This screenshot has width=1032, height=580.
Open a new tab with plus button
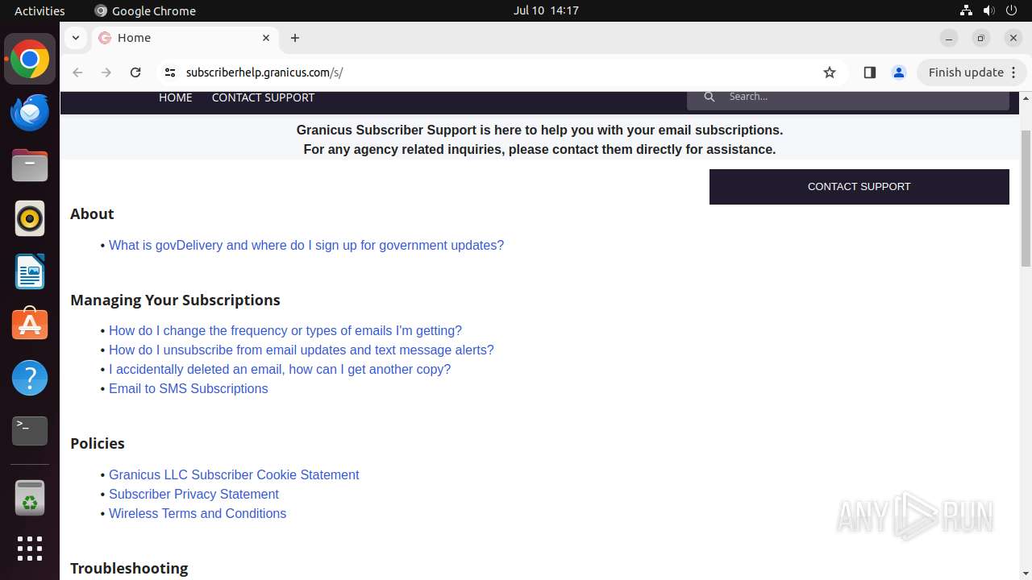pos(295,38)
